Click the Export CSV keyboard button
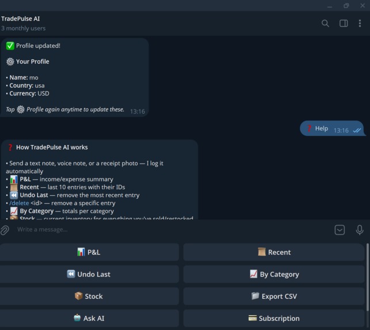This screenshot has height=330, width=370. pos(274,296)
